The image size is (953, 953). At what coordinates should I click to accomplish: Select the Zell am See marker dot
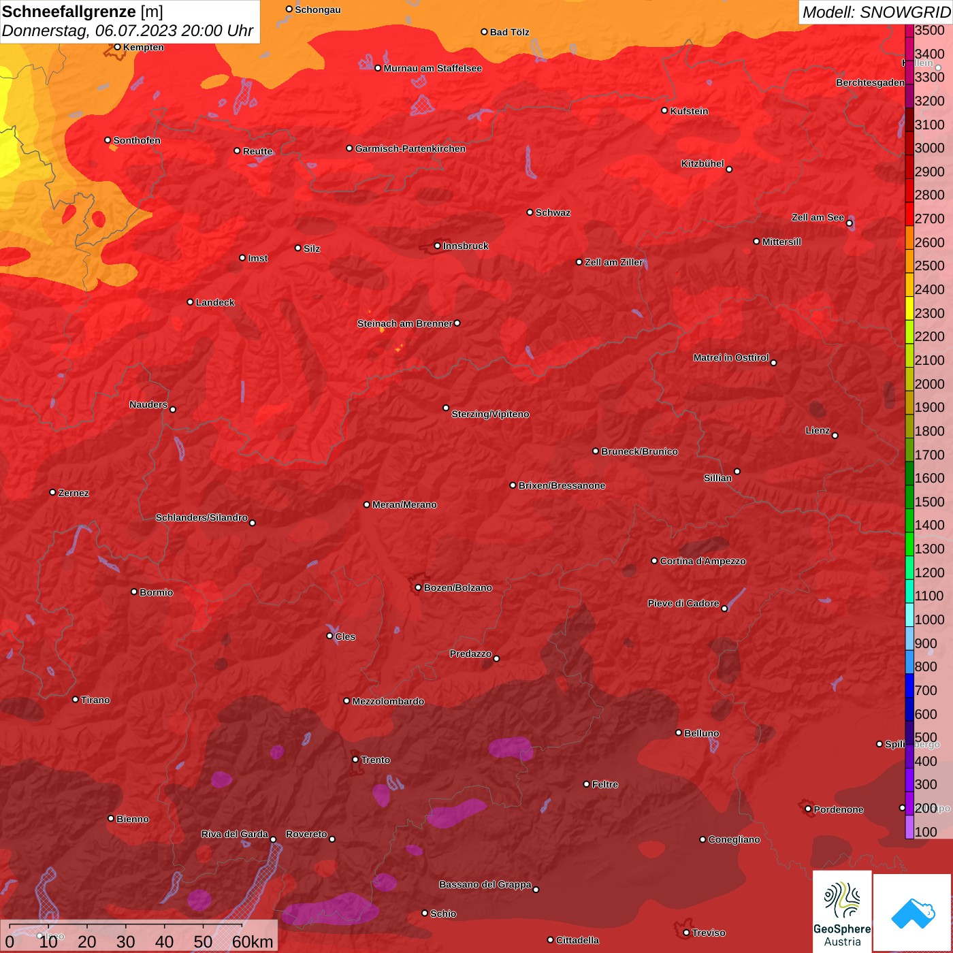tap(850, 223)
